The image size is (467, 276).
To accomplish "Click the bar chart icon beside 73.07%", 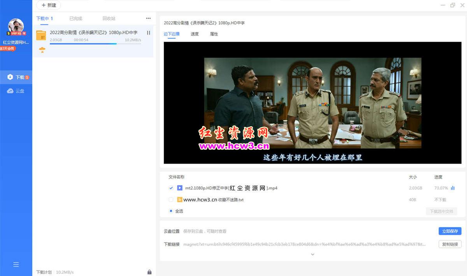I will (453, 188).
